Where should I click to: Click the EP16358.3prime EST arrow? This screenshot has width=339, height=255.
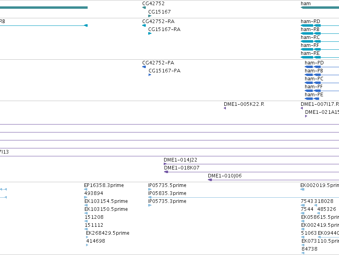[x=86, y=189]
